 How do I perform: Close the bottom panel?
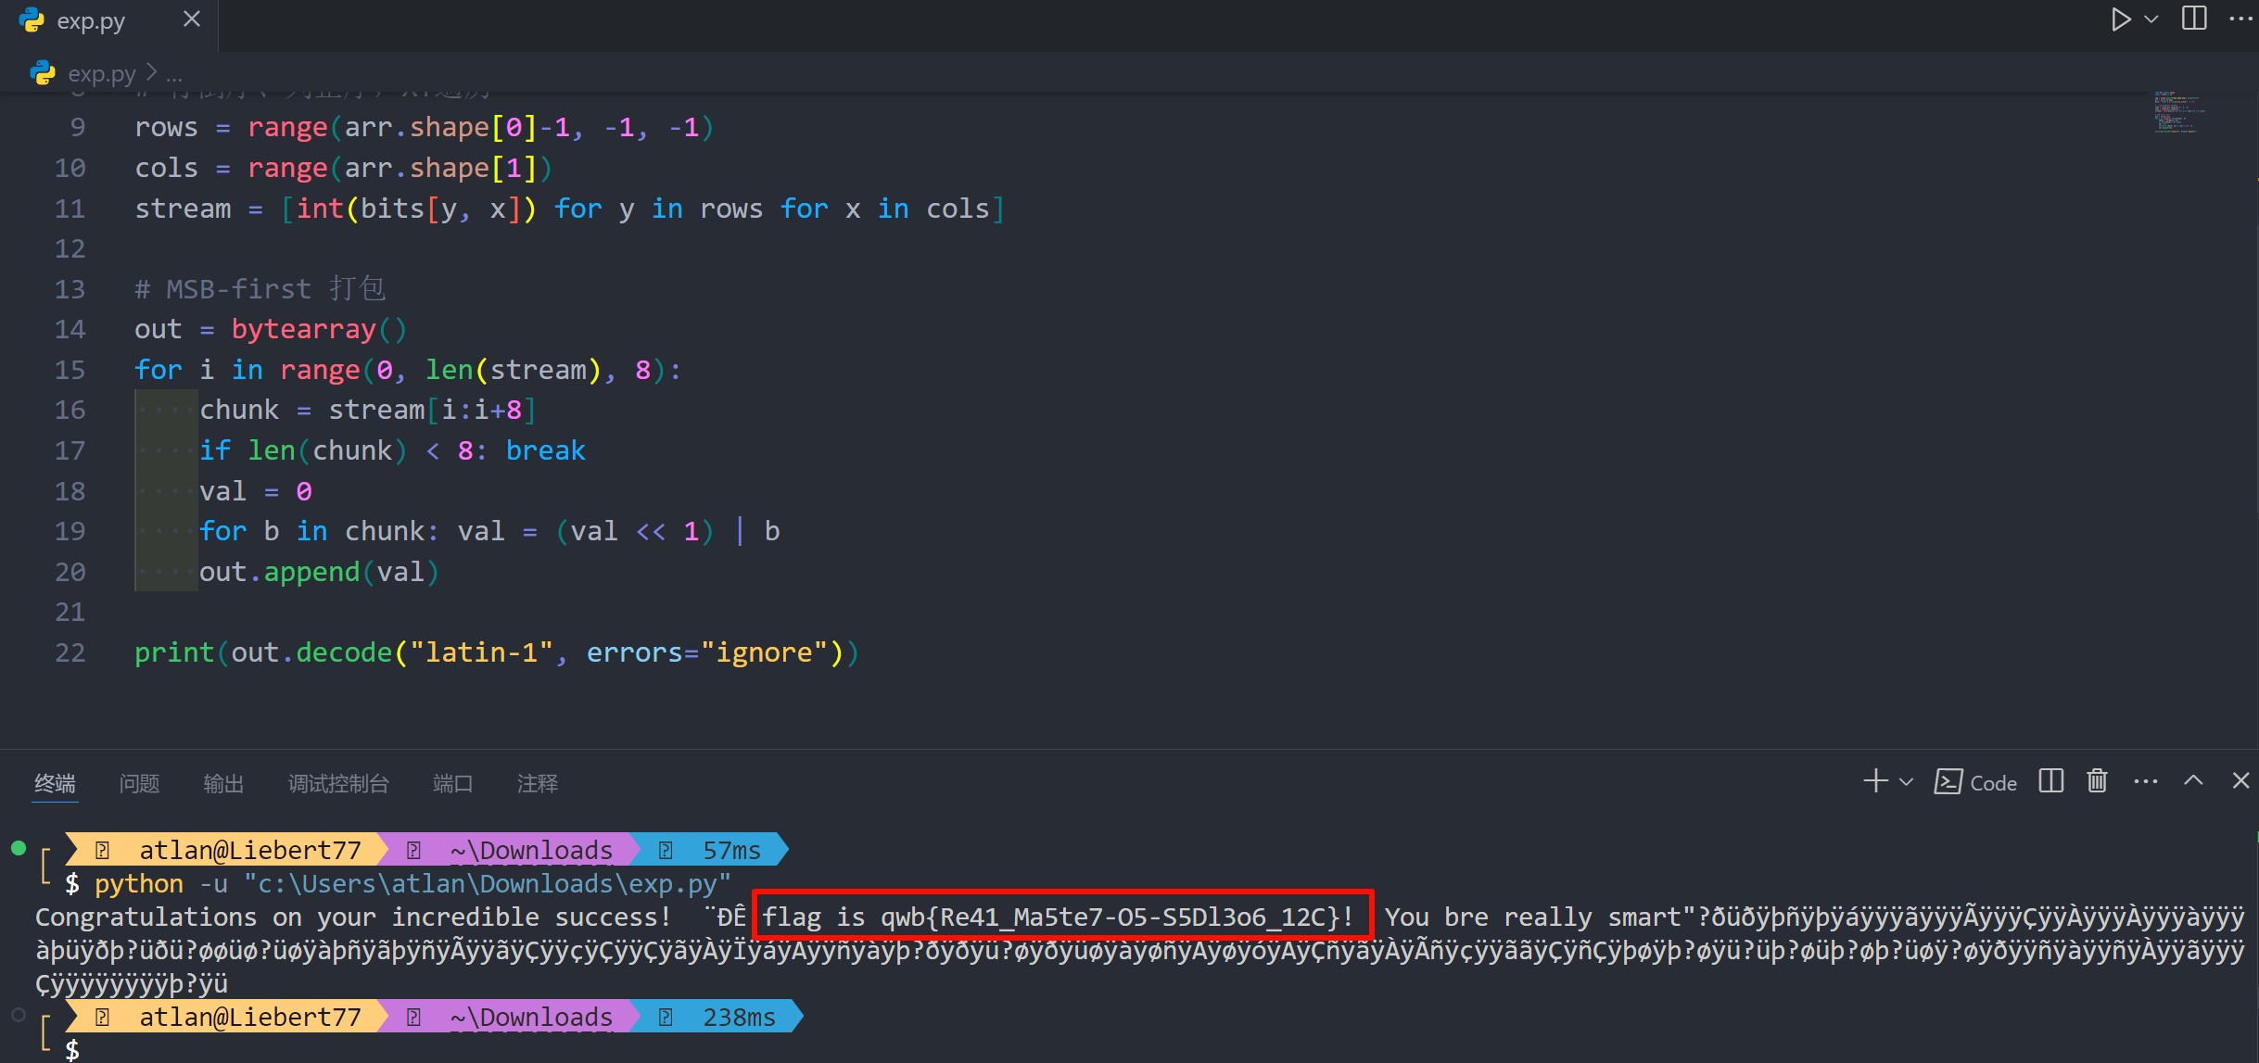(2240, 781)
